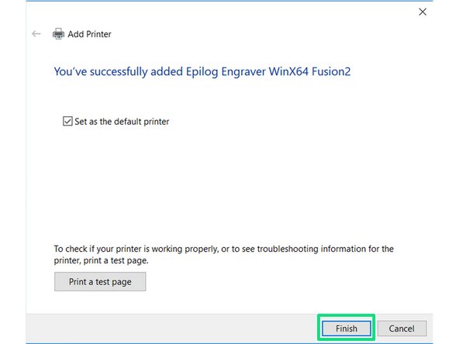Screen dimensions: 459x344
Task: Uncheck Set as the default printer
Action: [x=67, y=121]
